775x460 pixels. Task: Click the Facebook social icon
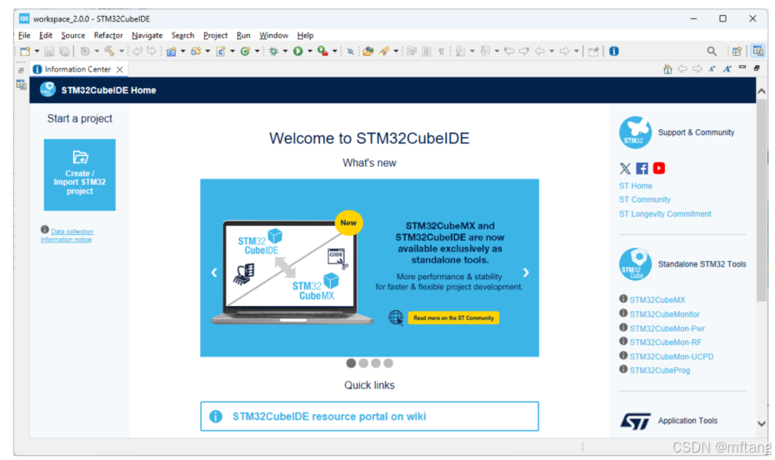[642, 168]
